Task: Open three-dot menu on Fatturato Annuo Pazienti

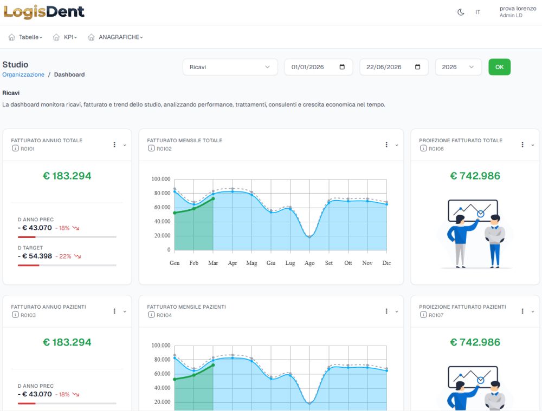Action: coord(114,311)
